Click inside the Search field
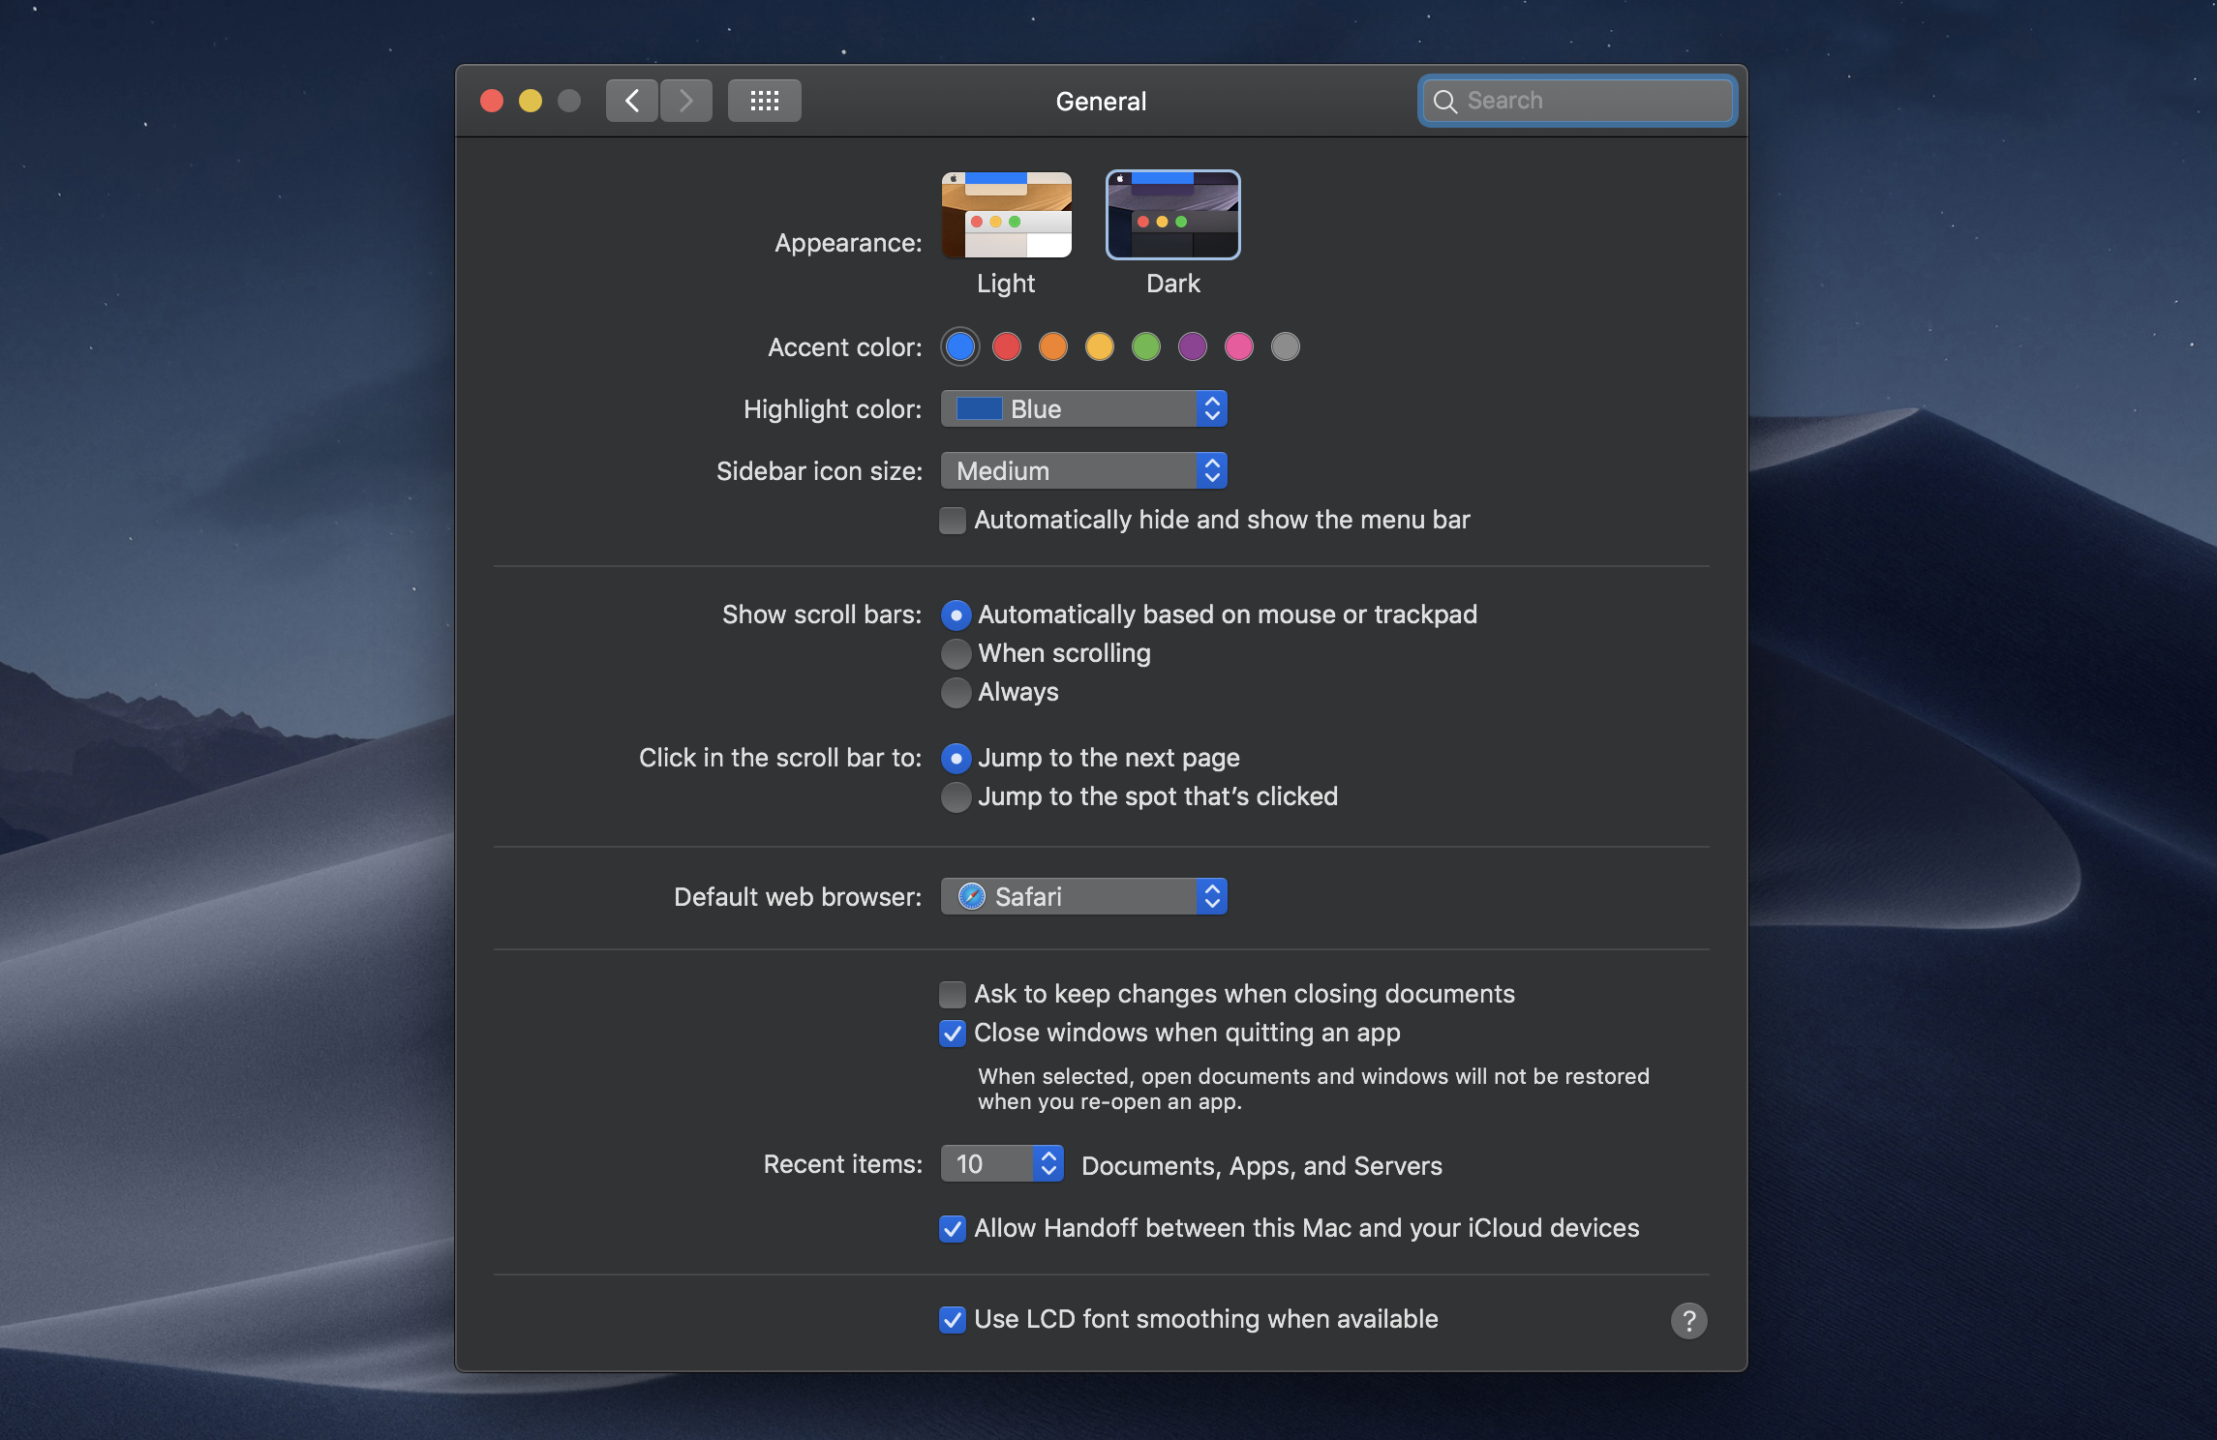Viewport: 2217px width, 1440px height. tap(1578, 101)
